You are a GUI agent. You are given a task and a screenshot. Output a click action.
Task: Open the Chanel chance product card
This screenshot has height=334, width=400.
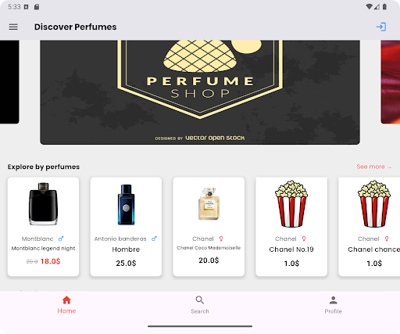(370, 227)
